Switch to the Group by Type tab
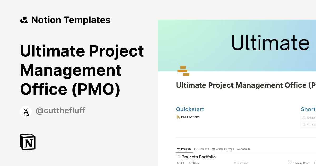Screen dimensions: 316x166 pos(224,149)
